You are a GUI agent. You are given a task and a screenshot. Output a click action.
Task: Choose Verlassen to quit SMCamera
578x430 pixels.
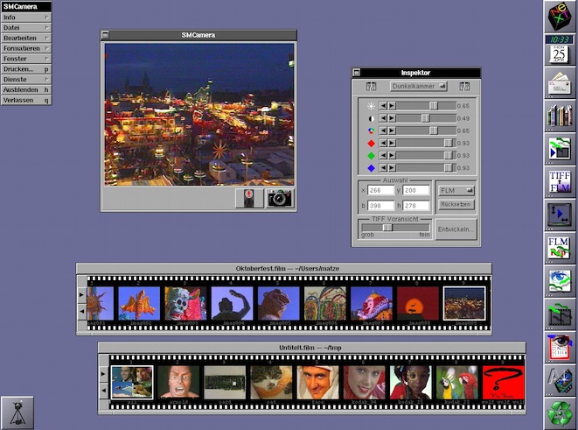click(26, 100)
